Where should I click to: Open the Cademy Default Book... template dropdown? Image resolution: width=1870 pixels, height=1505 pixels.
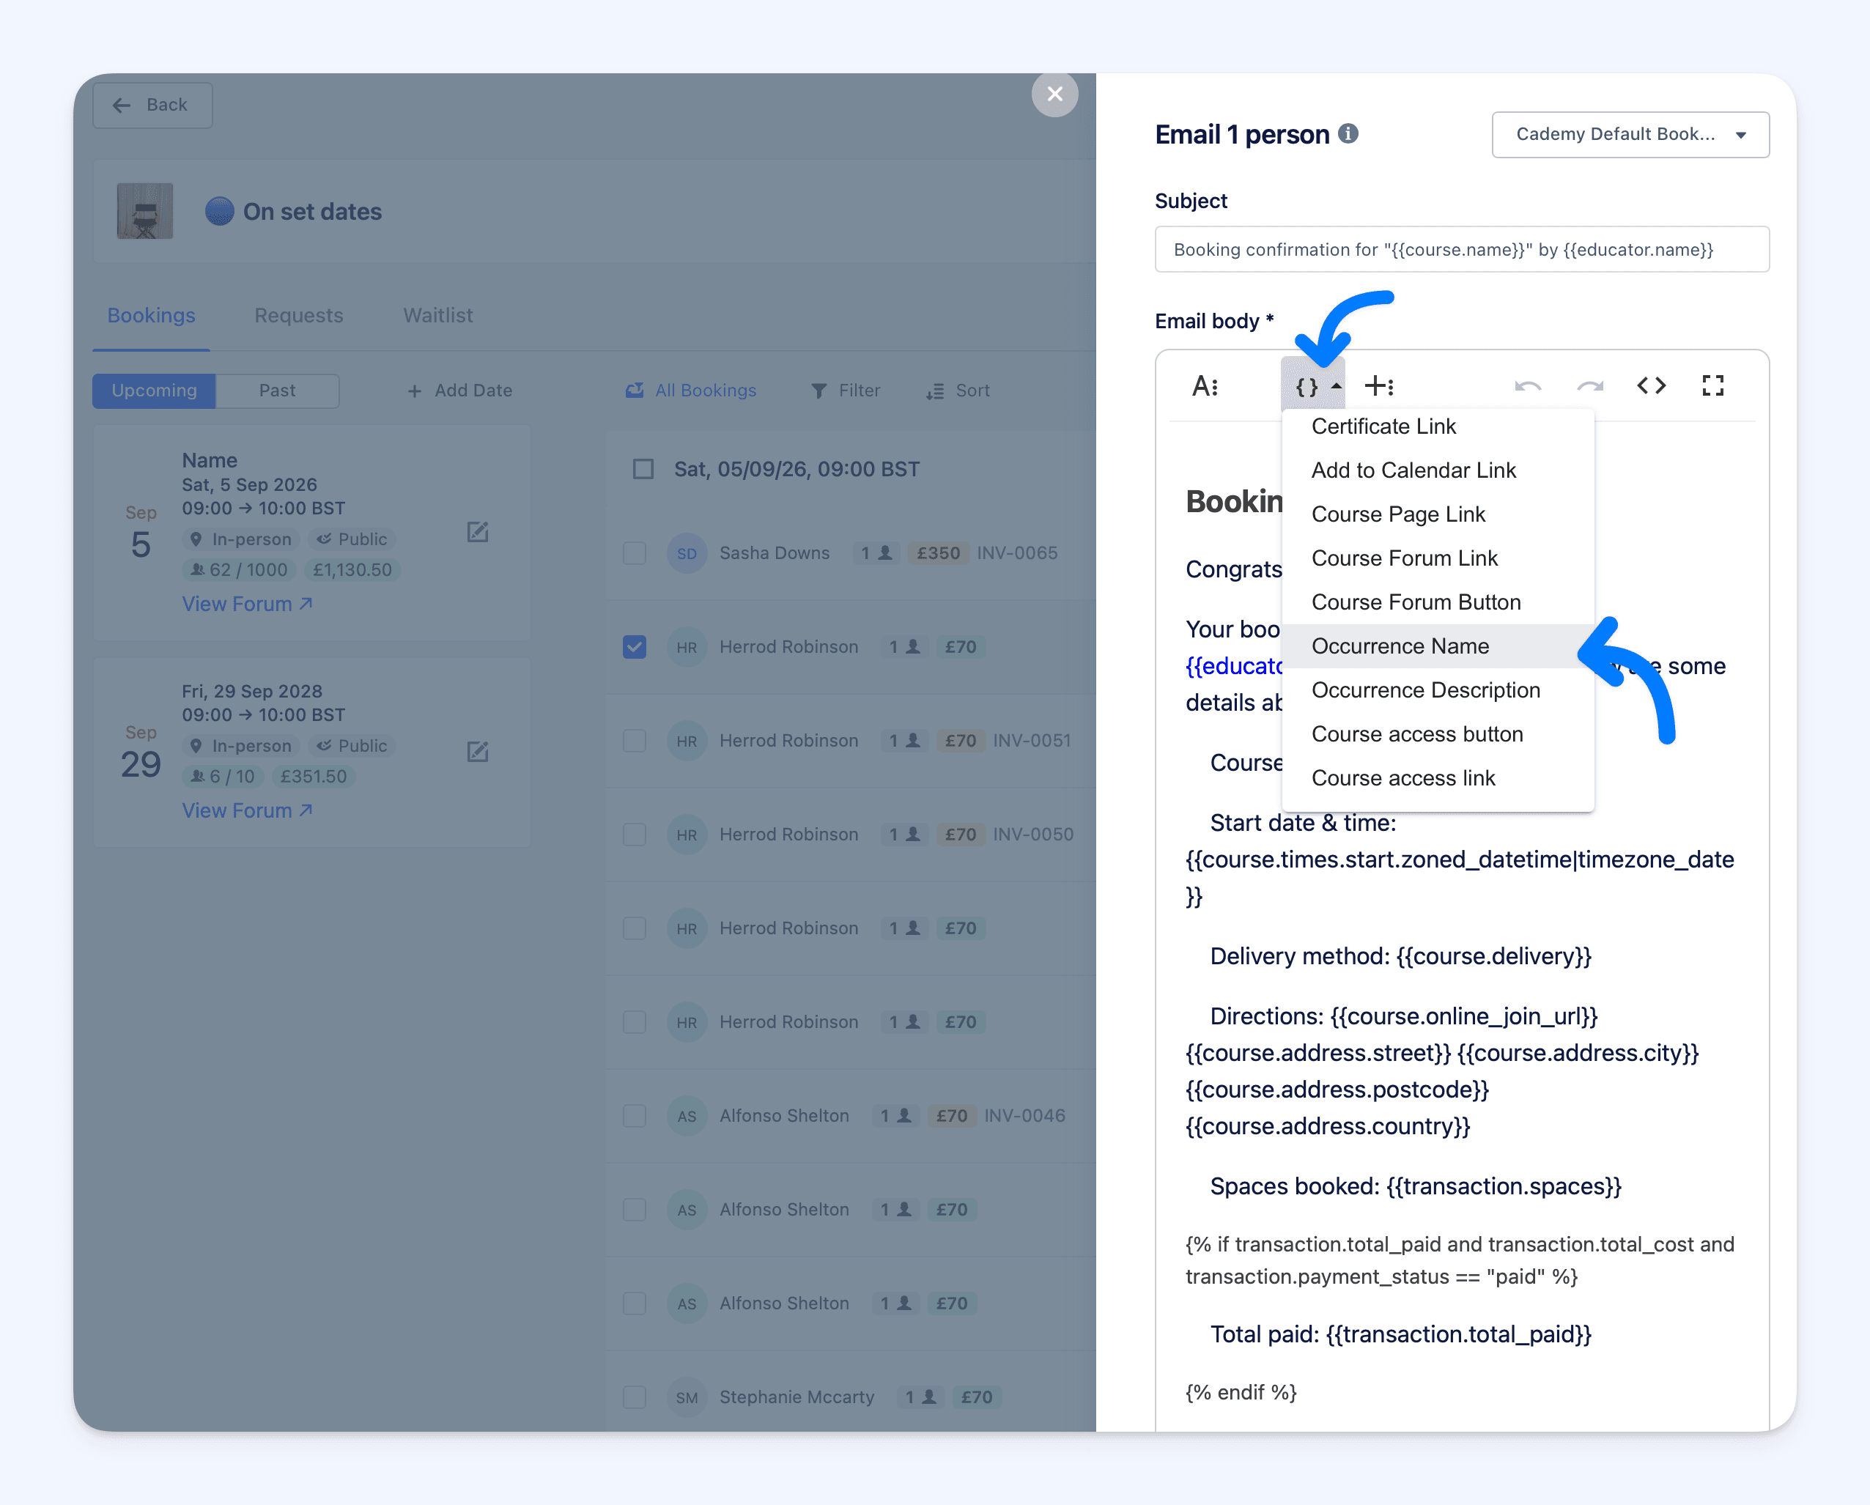[x=1630, y=134]
